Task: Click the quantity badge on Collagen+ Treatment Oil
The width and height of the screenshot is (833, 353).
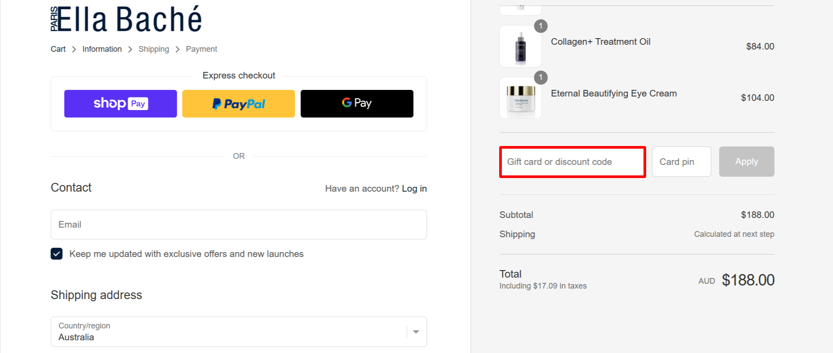Action: pyautogui.click(x=541, y=26)
